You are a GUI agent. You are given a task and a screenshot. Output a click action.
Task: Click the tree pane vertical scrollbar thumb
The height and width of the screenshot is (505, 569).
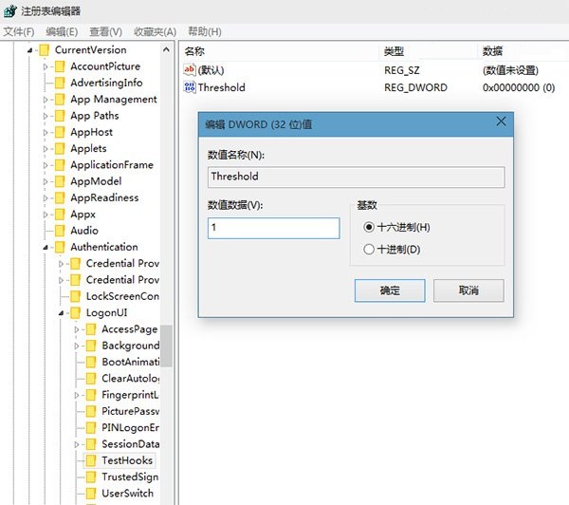(x=167, y=346)
